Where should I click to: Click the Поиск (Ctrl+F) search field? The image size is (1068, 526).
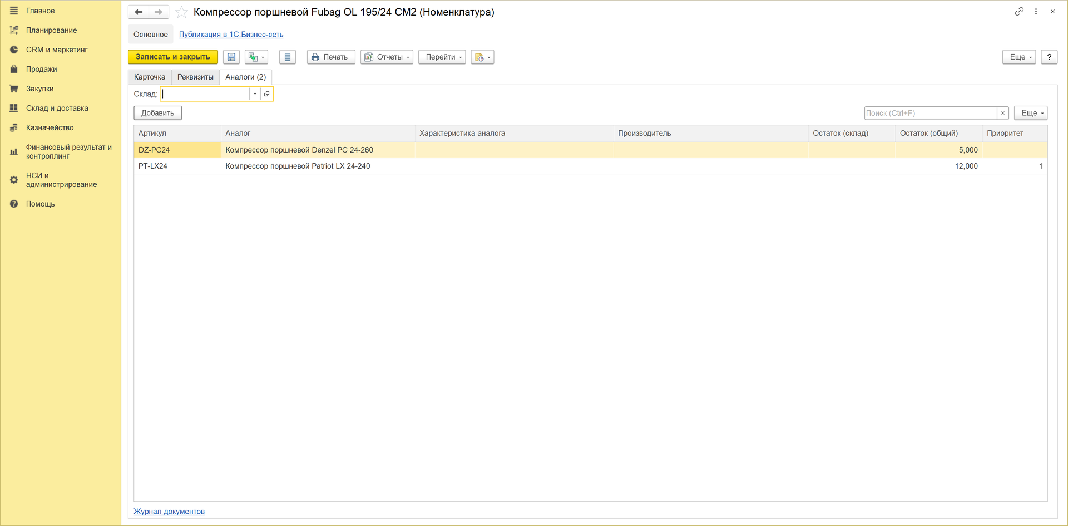pyautogui.click(x=931, y=113)
